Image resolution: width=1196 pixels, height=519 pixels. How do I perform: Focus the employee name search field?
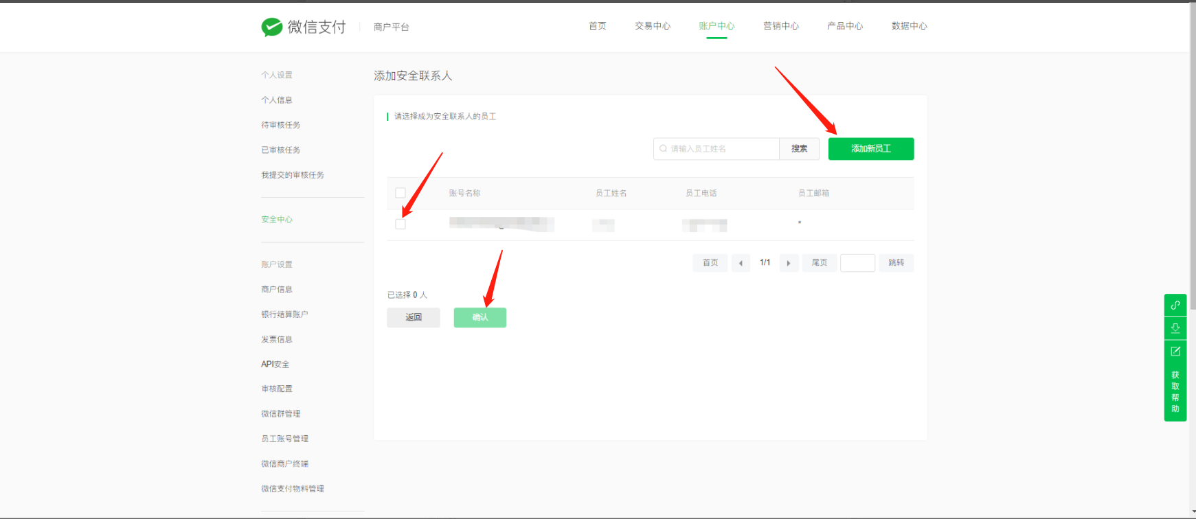coord(721,148)
